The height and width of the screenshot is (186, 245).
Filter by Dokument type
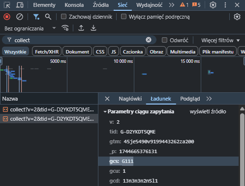77,52
